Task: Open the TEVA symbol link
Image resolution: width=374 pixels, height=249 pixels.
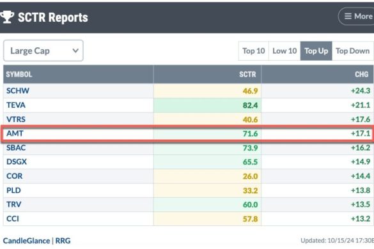Action: click(16, 105)
